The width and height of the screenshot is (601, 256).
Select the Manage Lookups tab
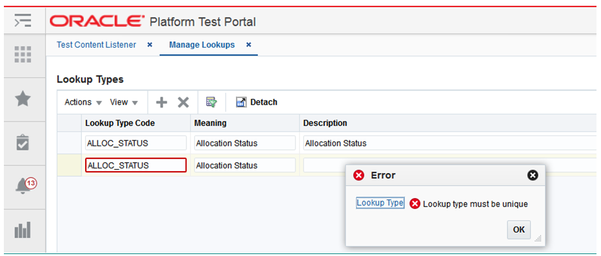click(202, 45)
